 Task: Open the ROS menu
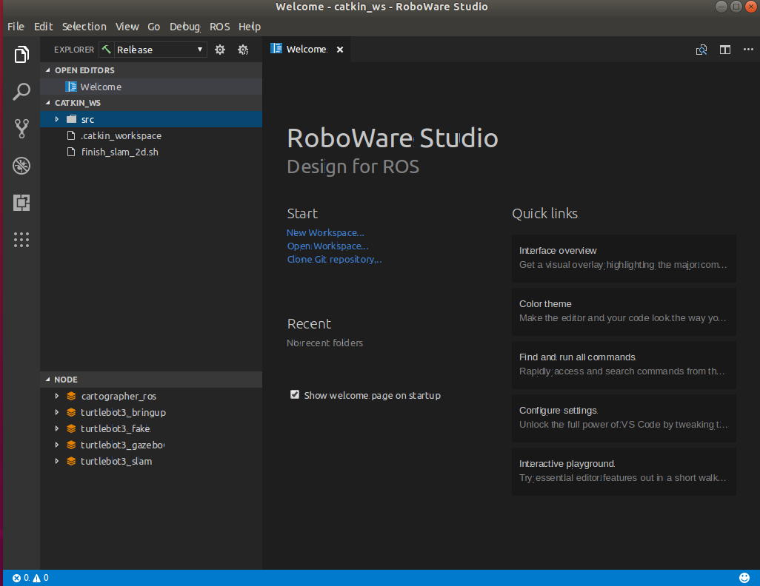pyautogui.click(x=219, y=27)
